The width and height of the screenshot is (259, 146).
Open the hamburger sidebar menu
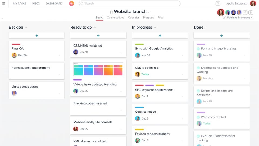(4, 4)
